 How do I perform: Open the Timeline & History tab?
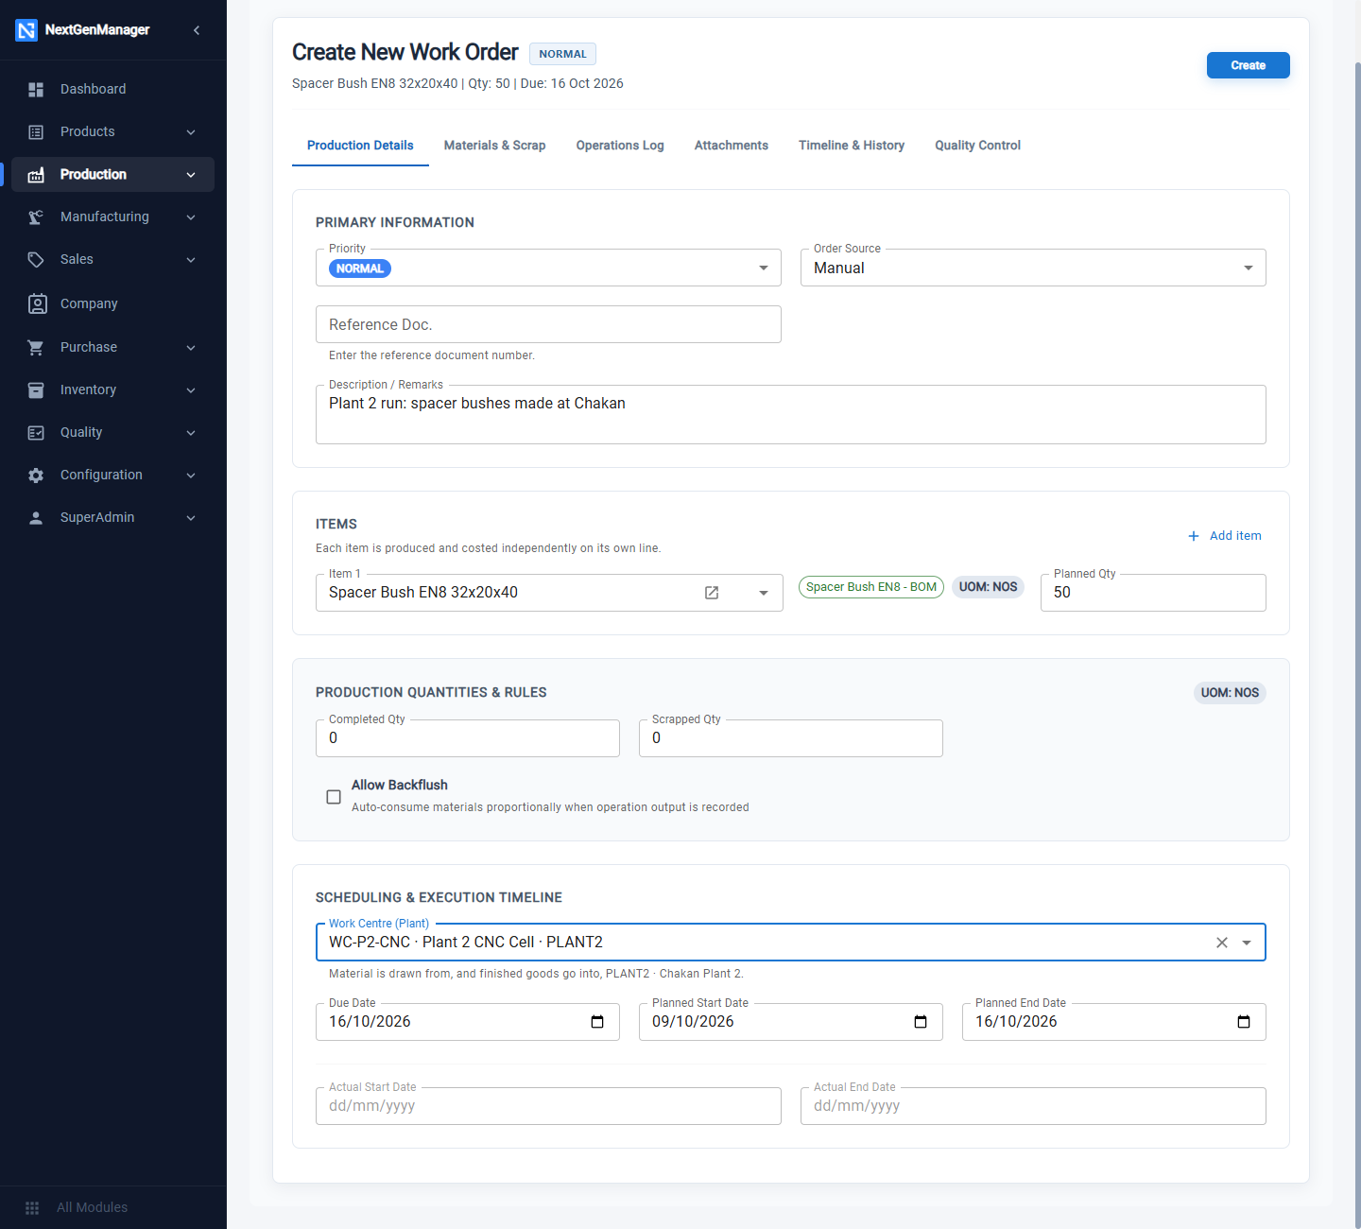coord(852,146)
